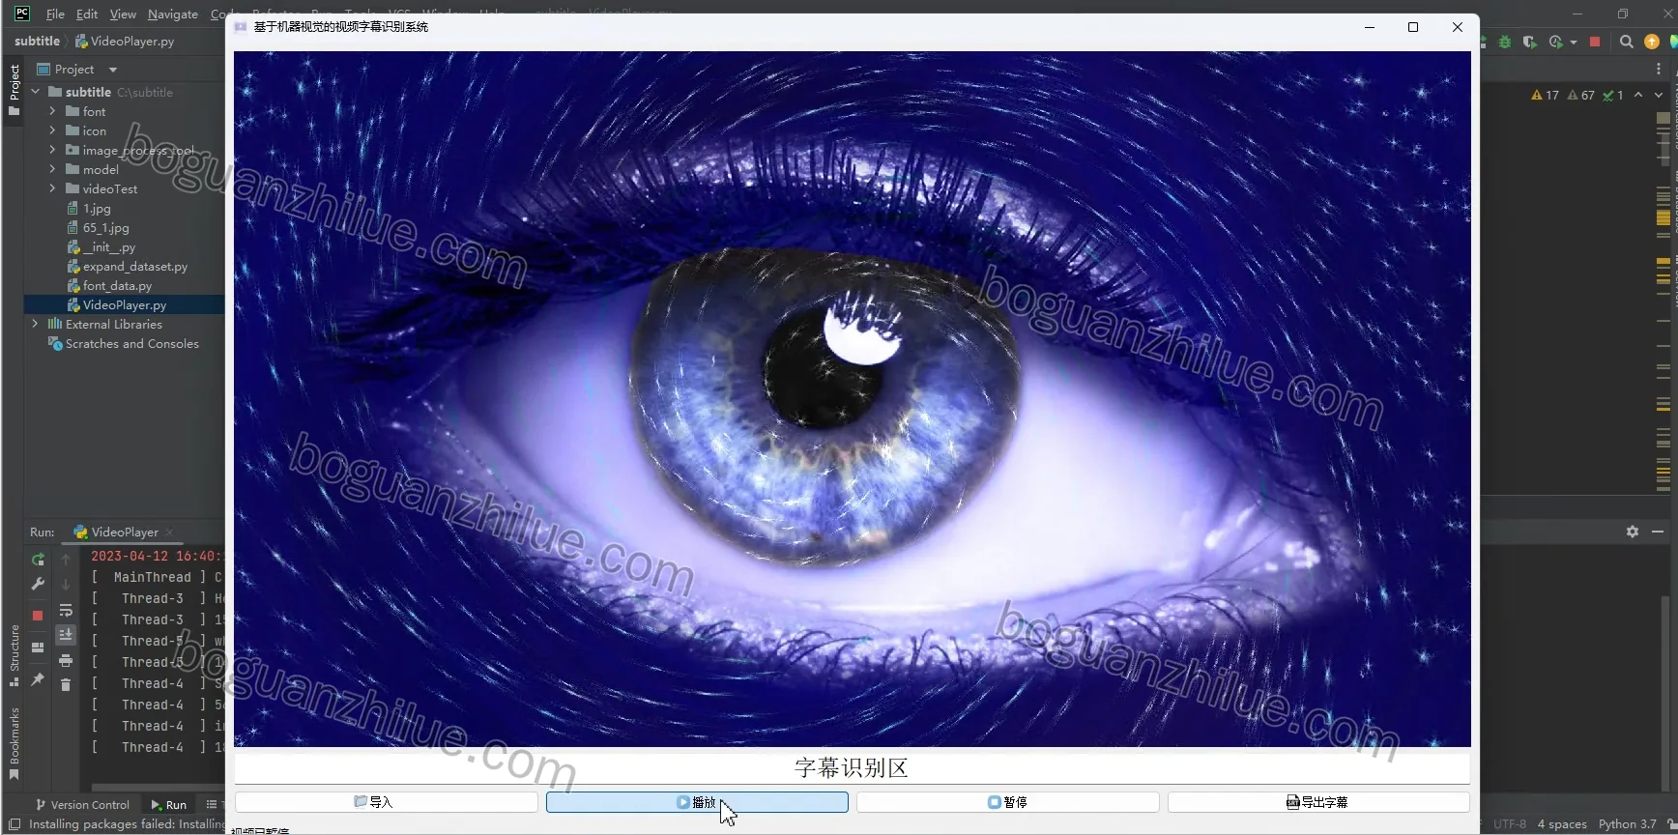Click the 播放 play button
Image resolution: width=1678 pixels, height=835 pixels.
click(x=697, y=802)
